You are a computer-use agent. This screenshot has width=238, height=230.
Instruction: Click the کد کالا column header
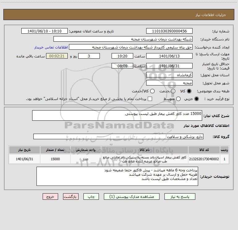click(x=204, y=150)
